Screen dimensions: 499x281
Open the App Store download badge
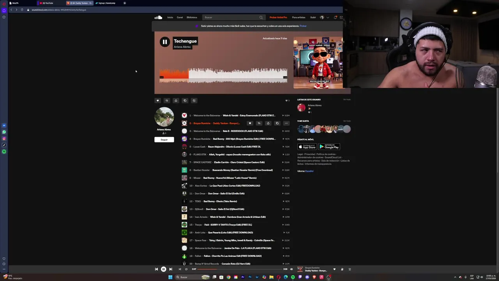tap(307, 147)
